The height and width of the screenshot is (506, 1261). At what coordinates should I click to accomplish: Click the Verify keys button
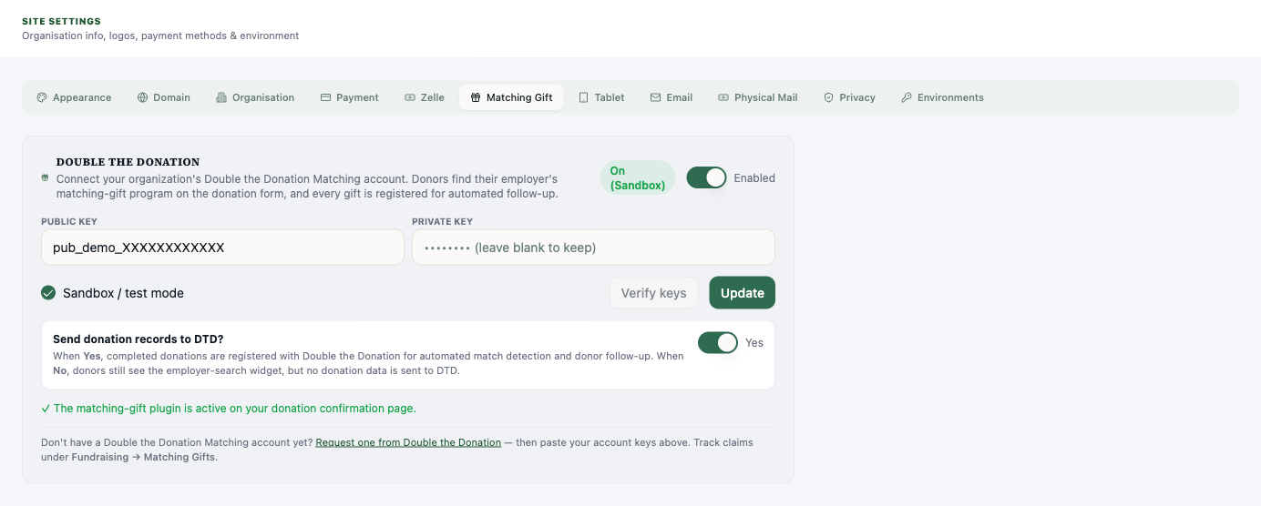click(653, 293)
